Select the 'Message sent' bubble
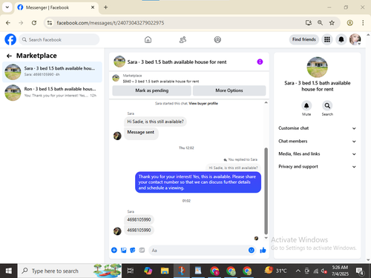371x278 pixels. 141,133
